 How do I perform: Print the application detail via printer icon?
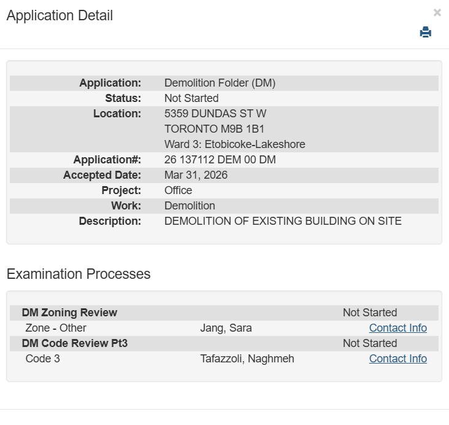425,32
